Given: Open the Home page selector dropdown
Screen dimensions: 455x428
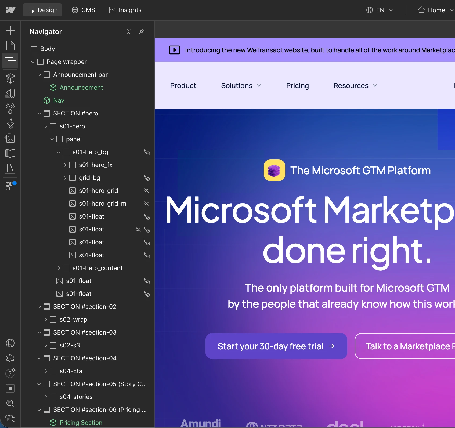Looking at the screenshot, I should click(435, 10).
